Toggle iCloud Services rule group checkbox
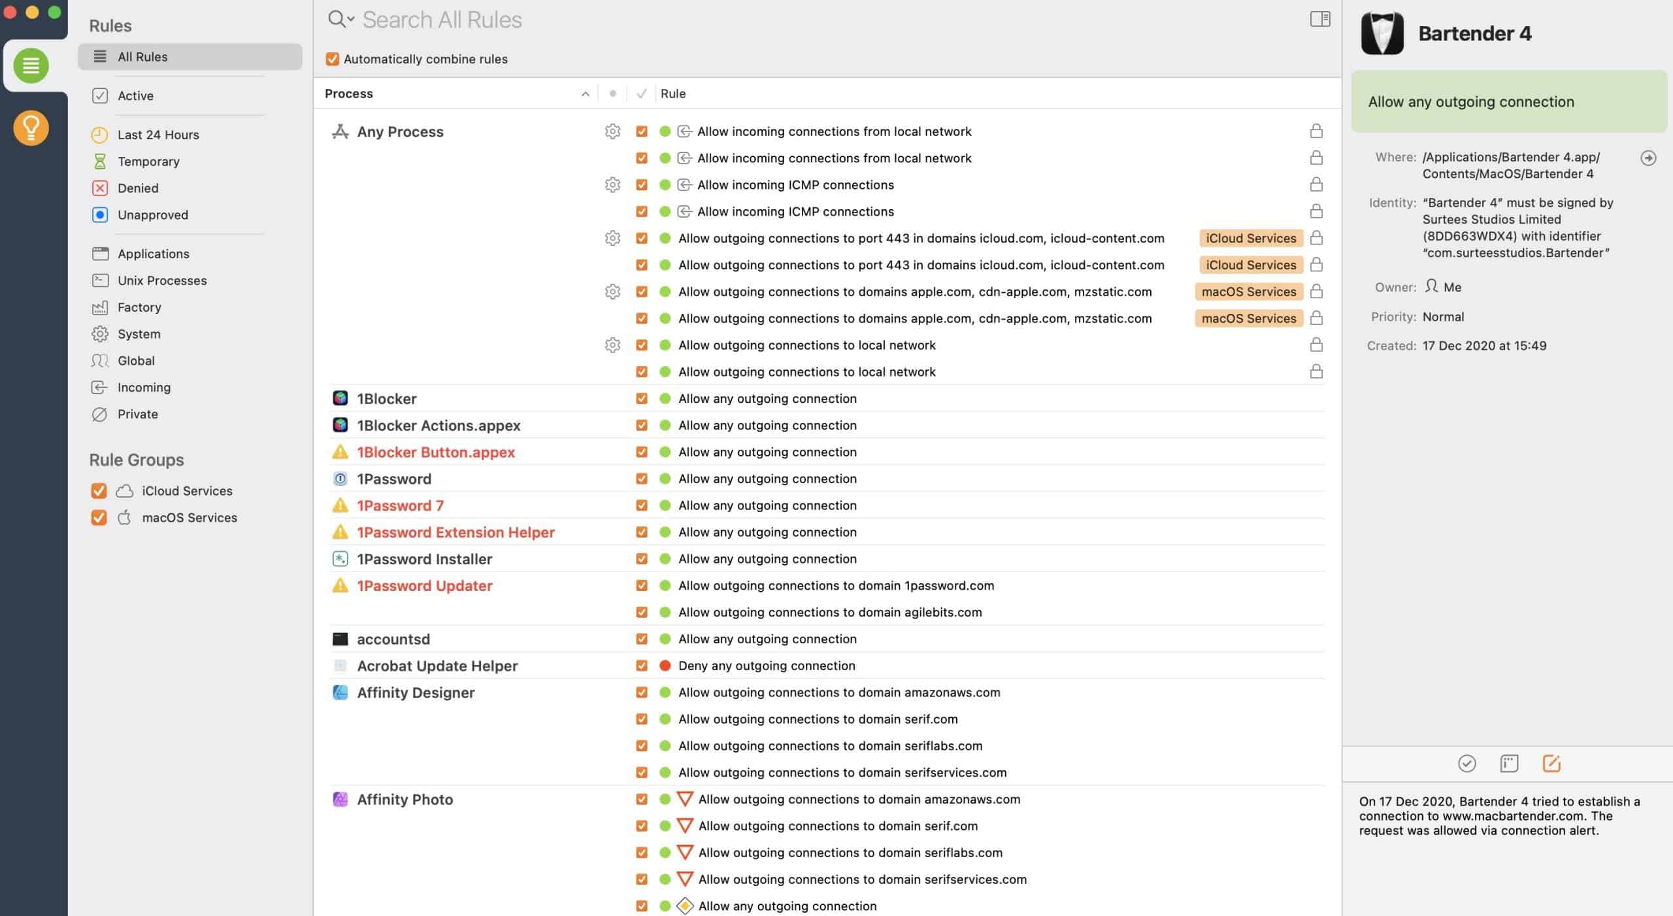This screenshot has width=1673, height=916. coord(99,491)
